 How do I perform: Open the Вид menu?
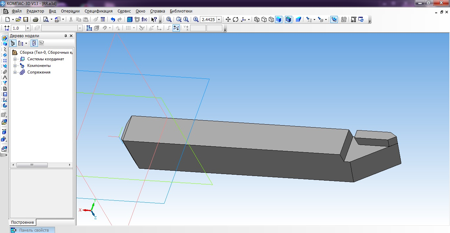click(52, 11)
